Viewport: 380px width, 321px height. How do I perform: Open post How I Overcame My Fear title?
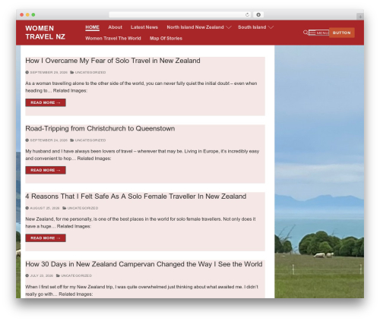pos(112,61)
